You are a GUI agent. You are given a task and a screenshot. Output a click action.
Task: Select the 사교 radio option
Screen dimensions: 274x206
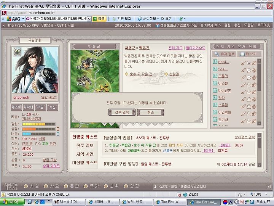[x=46, y=186]
